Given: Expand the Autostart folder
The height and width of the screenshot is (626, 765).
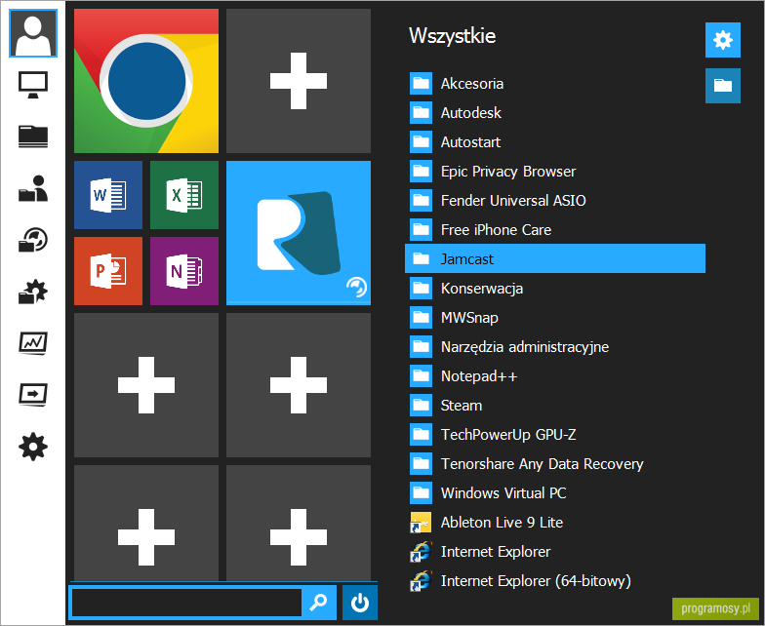Looking at the screenshot, I should tap(555, 142).
